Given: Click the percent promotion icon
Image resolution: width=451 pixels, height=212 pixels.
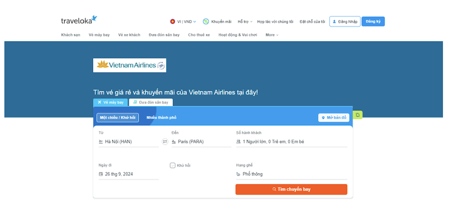Looking at the screenshot, I should [x=206, y=21].
